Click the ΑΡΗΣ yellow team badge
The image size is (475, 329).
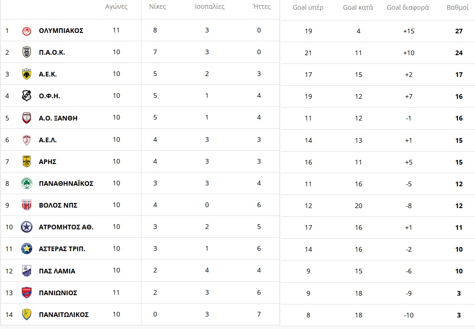click(x=26, y=162)
